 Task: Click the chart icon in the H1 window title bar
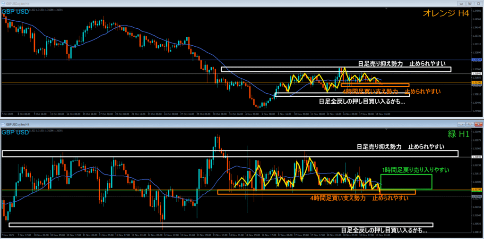click(x=3, y=125)
